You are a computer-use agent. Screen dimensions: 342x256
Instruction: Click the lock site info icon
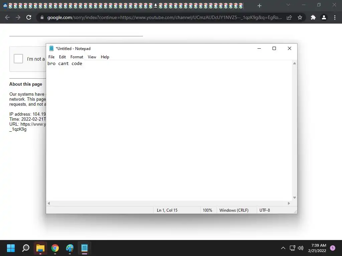[x=42, y=17]
